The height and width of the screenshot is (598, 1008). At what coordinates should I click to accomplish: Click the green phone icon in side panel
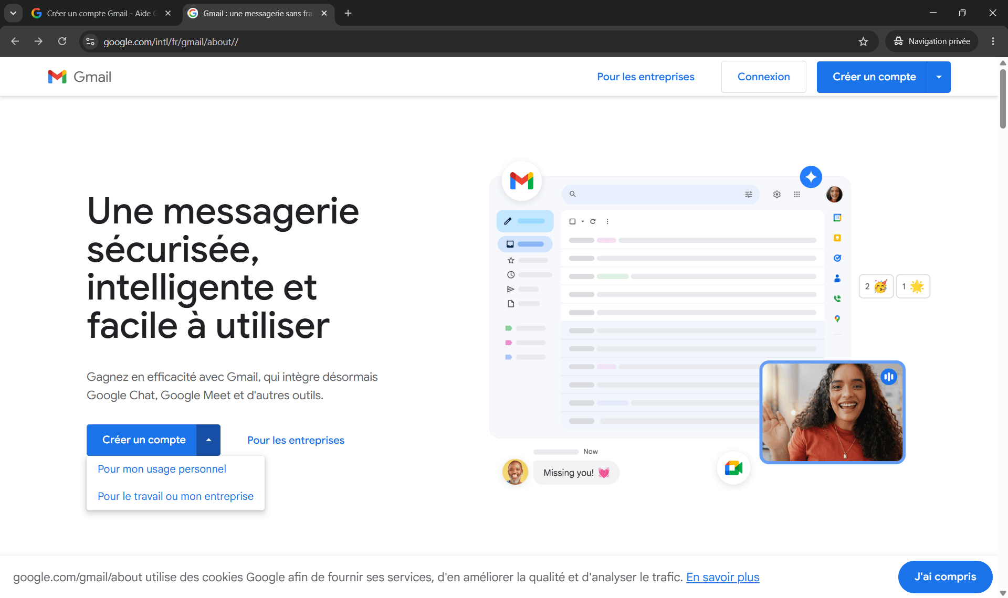[x=837, y=298]
